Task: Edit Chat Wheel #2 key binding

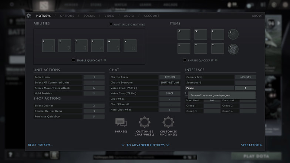Action: tap(170, 104)
